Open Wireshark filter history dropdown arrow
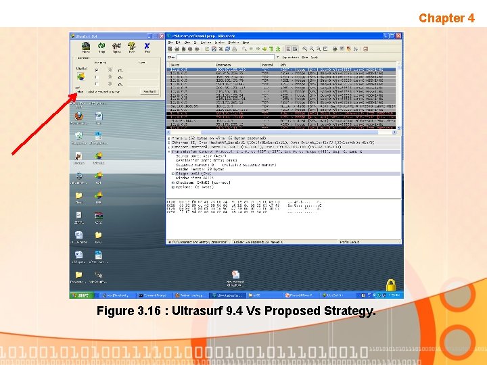The image size is (487, 365). click(277, 57)
